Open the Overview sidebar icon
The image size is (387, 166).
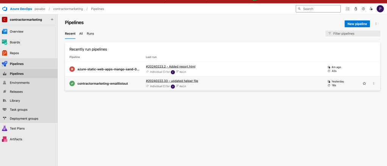click(x=5, y=31)
